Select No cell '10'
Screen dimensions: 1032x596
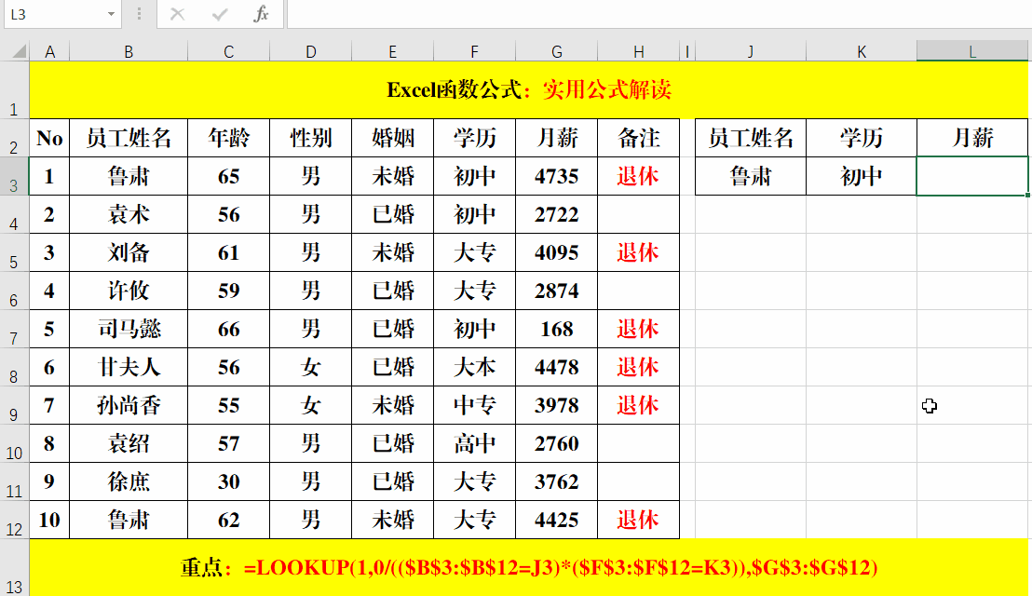point(49,520)
